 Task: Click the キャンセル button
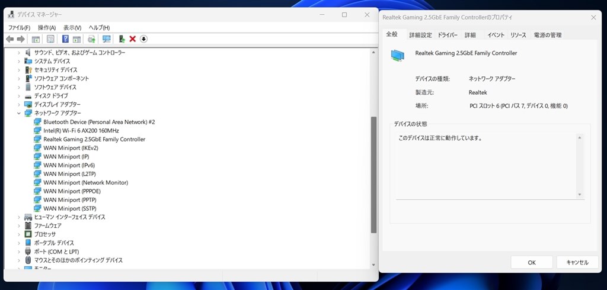[577, 262]
